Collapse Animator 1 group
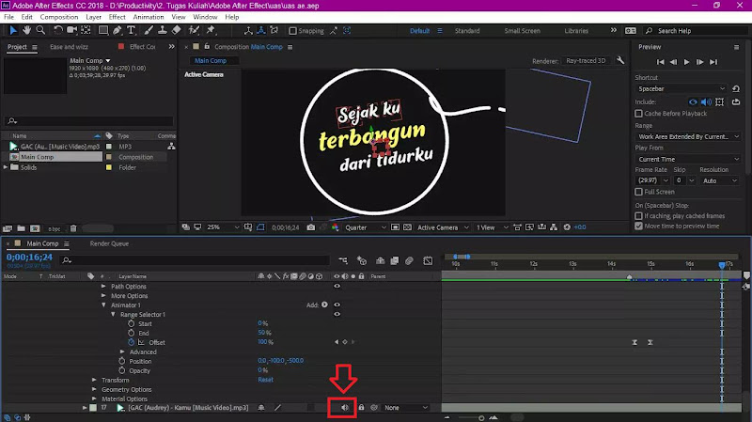Screen dimensions: 752x422 103,305
